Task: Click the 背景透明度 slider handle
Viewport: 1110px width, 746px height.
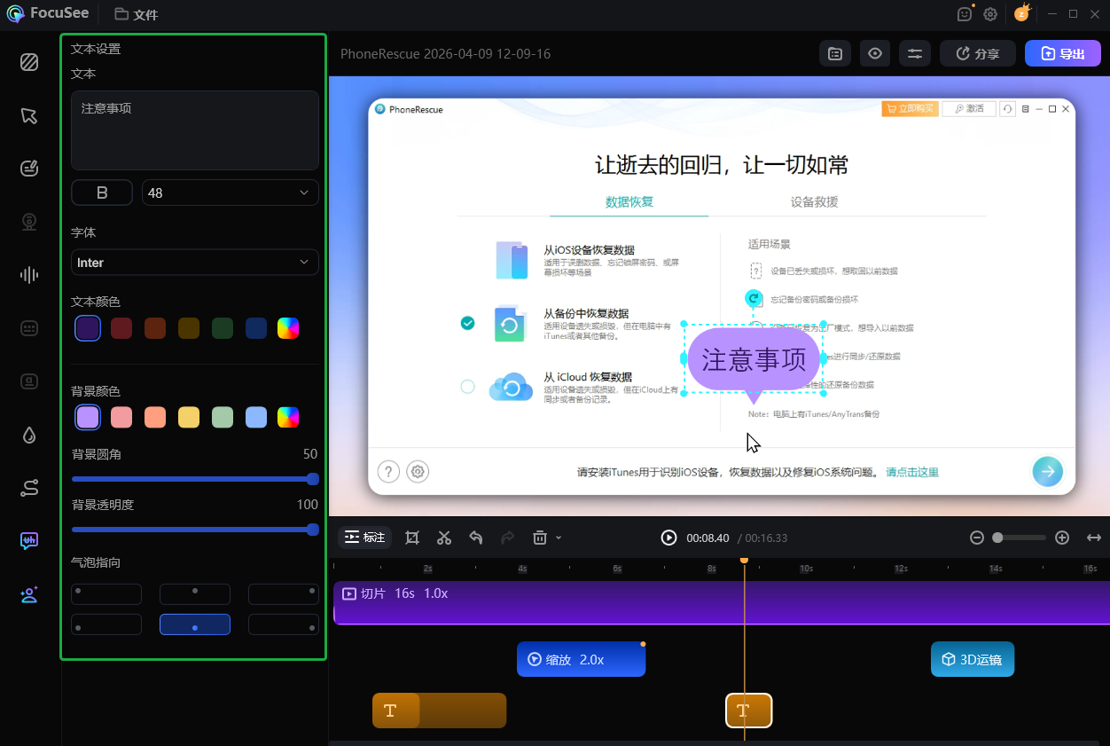Action: pos(312,530)
